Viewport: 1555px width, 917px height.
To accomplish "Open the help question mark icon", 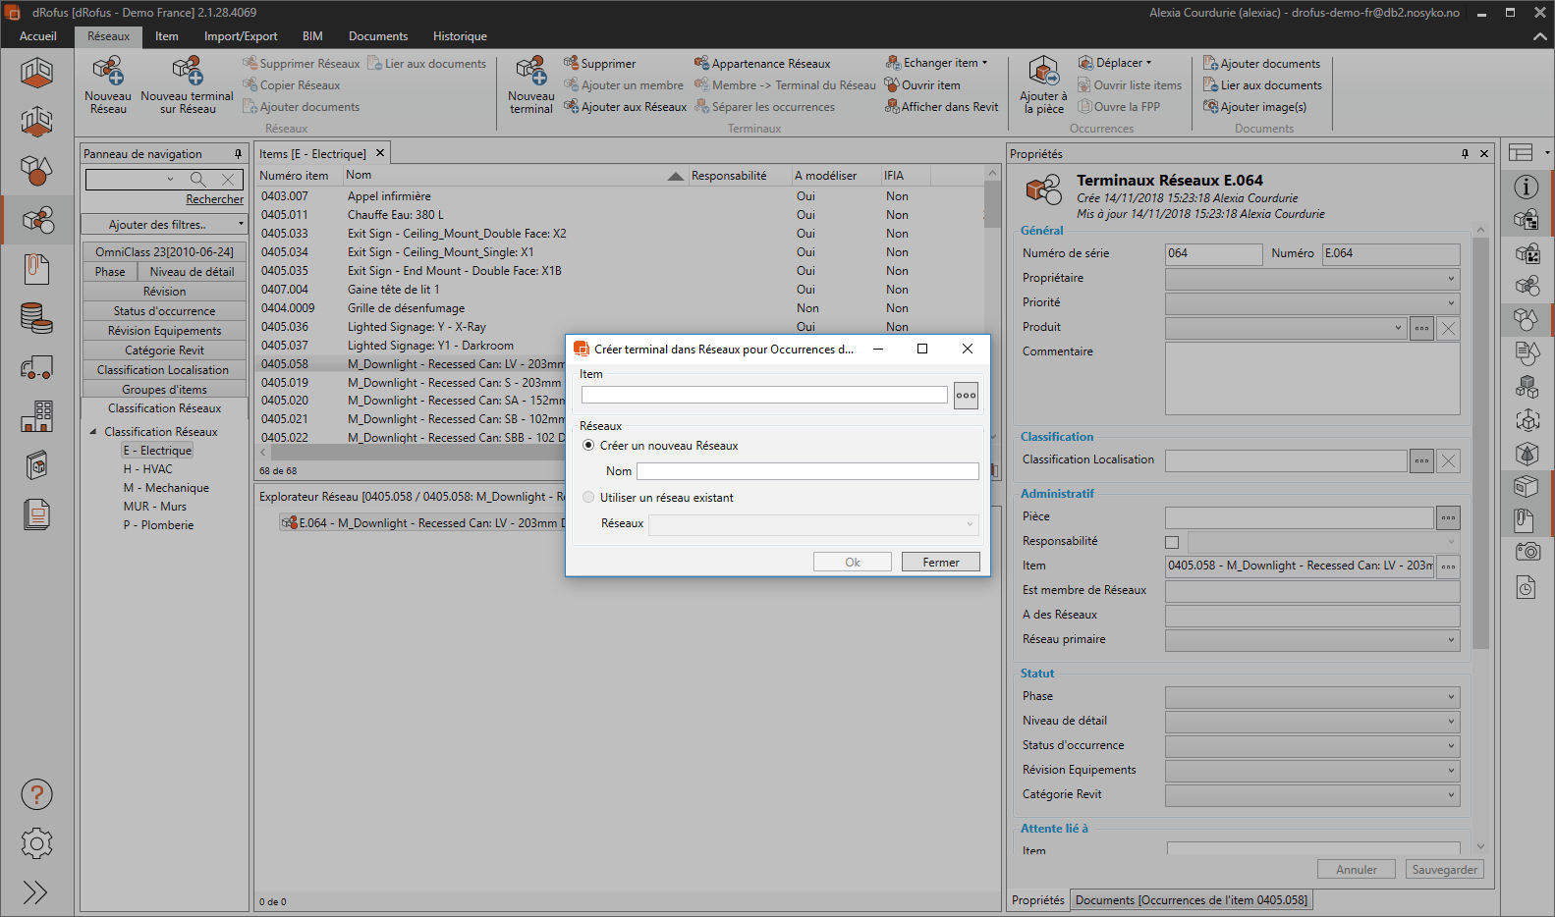I will pyautogui.click(x=36, y=794).
